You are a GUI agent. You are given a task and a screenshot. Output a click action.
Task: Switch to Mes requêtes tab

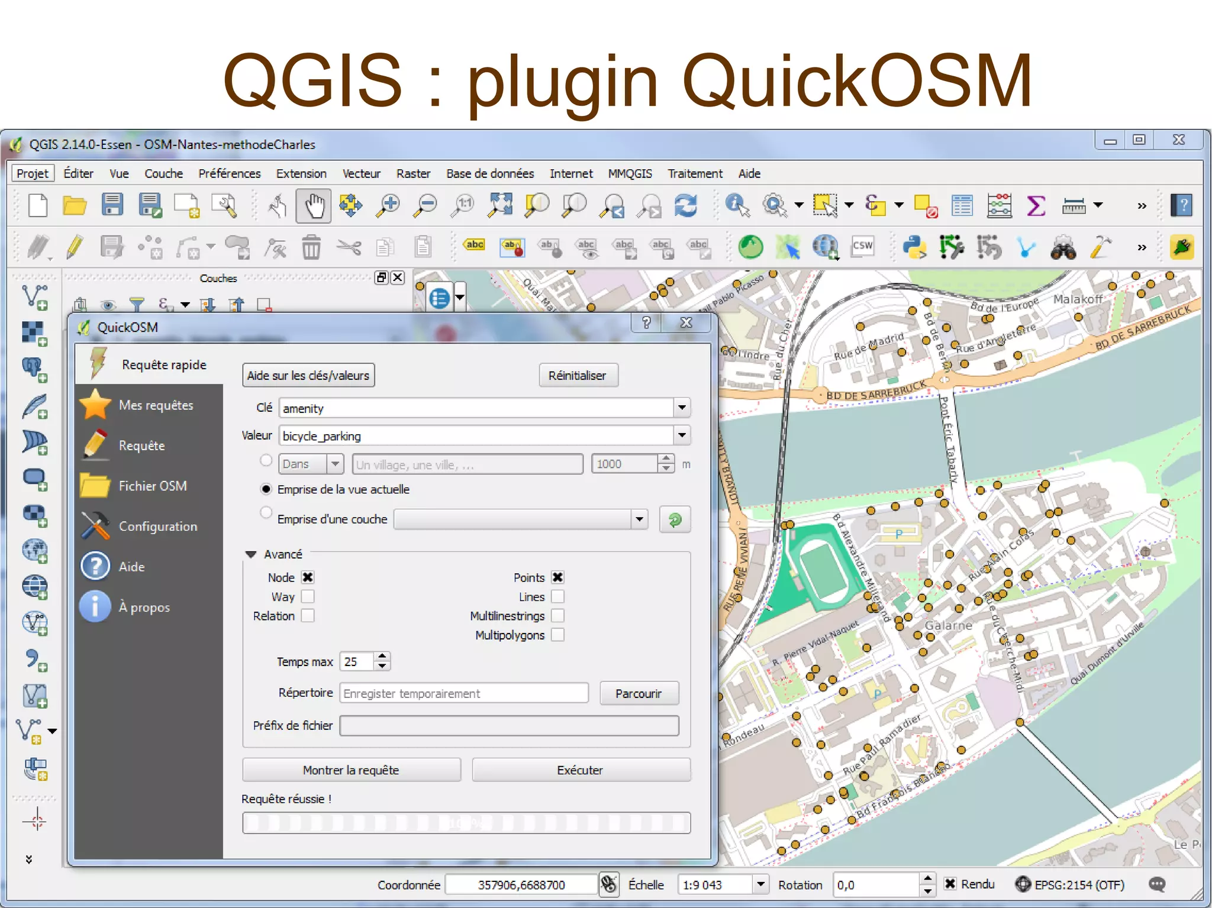149,405
